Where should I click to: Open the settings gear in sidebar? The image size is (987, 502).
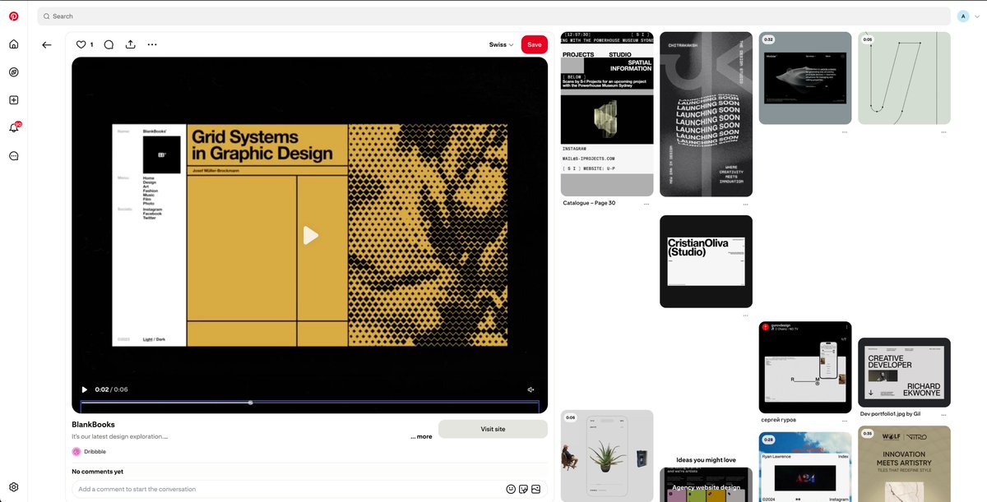[14, 487]
